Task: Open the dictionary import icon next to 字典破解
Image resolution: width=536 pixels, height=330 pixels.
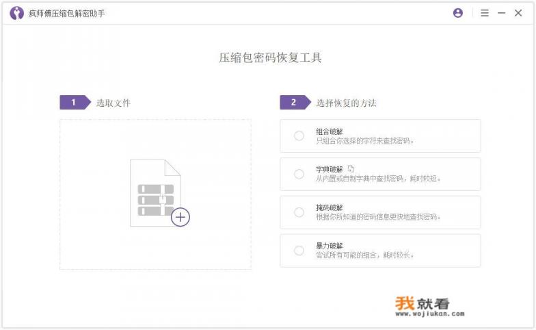Action: pyautogui.click(x=351, y=168)
